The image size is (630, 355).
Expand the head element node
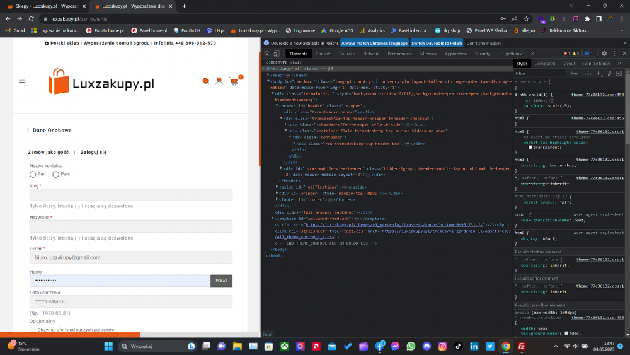[268, 75]
